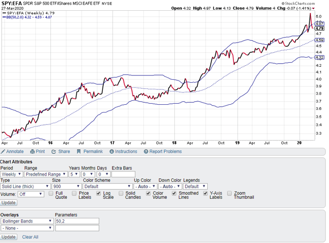329x243 pixels.
Task: Enable the Solid Candles checkbox
Action: (121, 193)
